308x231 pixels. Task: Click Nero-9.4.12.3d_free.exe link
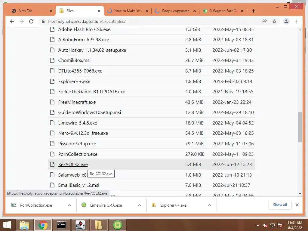[83, 133]
